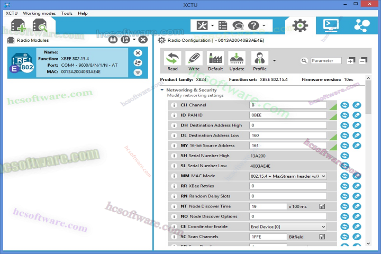The image size is (381, 254).
Task: Open the CE Coordinator Enable dropdown
Action: pyautogui.click(x=288, y=226)
